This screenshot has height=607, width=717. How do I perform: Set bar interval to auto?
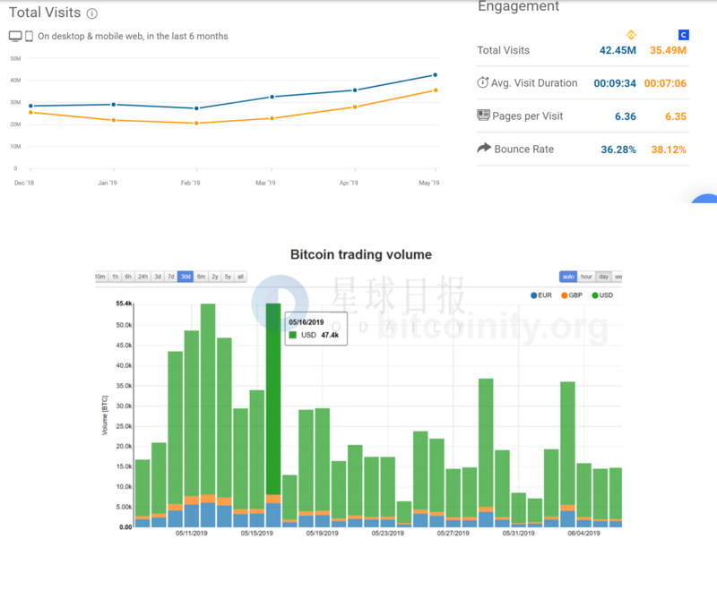tap(568, 277)
